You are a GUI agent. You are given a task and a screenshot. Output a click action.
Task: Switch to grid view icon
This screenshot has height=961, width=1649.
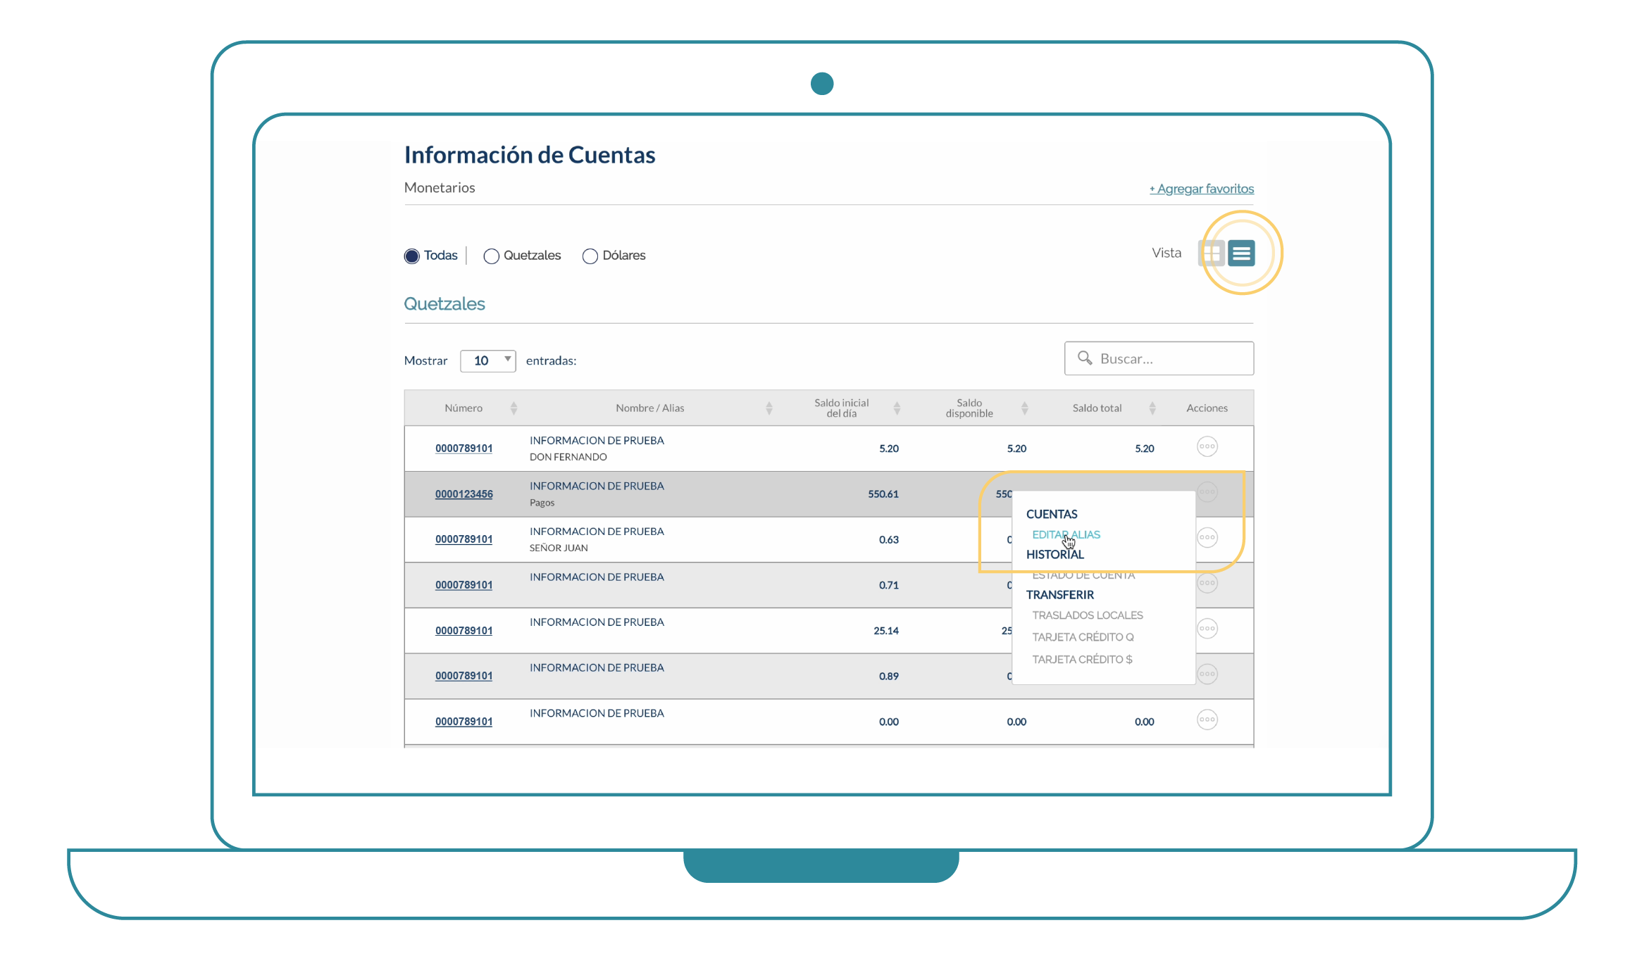[x=1211, y=253]
